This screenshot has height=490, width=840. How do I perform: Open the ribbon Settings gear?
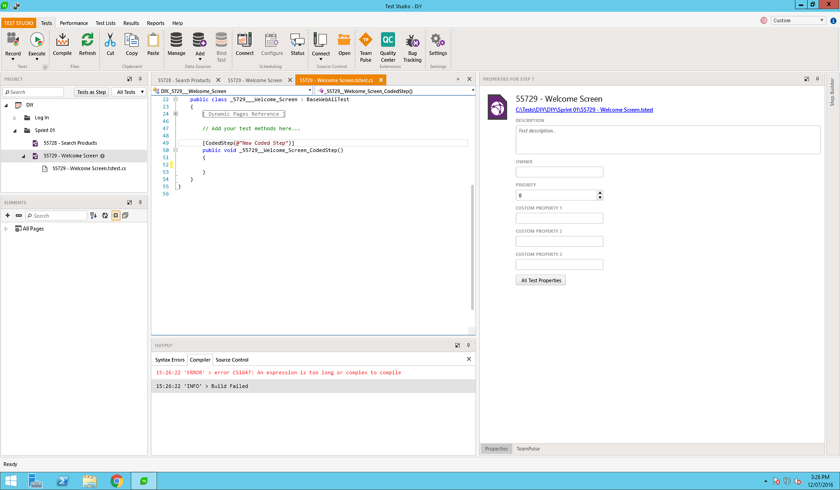pos(438,44)
